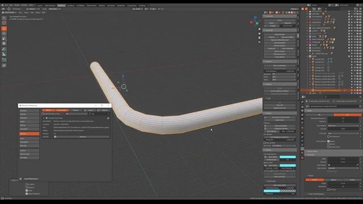The image size is (363, 204).
Task: Open the Object Mode dropdown in viewport header
Action: coord(9,12)
